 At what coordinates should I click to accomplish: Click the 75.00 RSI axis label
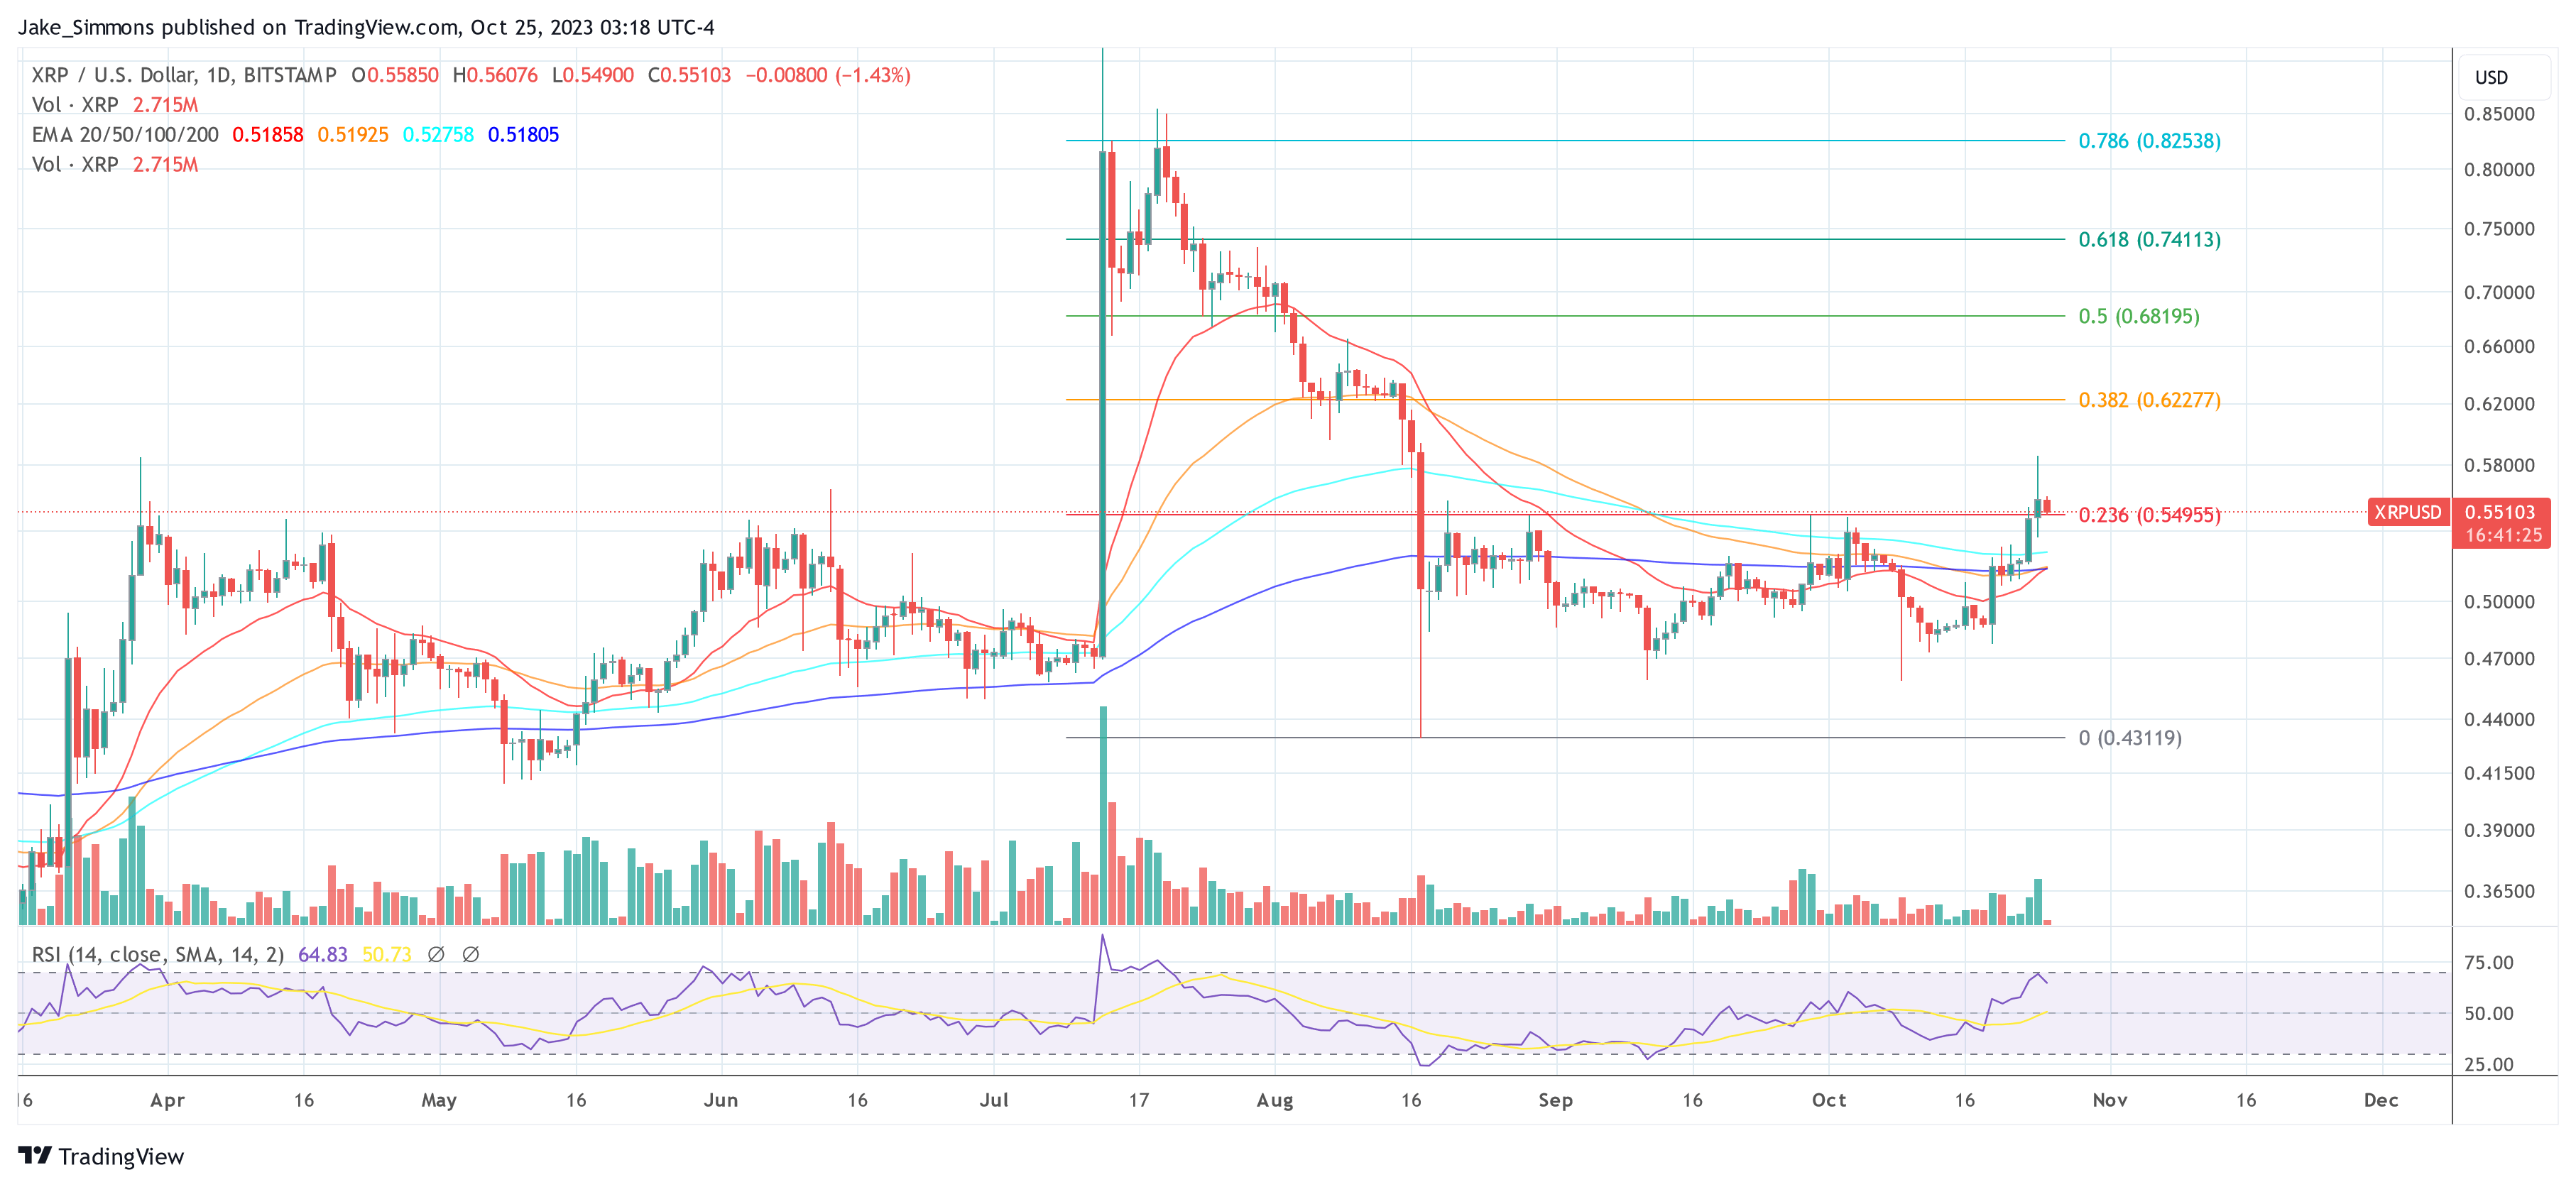[2489, 963]
